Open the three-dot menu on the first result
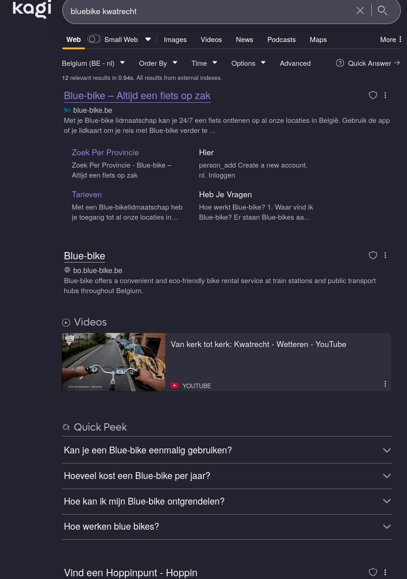Viewport: 407px width, 579px height. point(385,95)
